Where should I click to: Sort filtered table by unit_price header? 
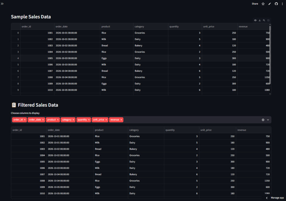[x=218, y=130]
